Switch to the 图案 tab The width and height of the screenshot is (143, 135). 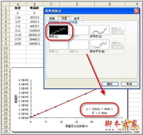(x=52, y=19)
